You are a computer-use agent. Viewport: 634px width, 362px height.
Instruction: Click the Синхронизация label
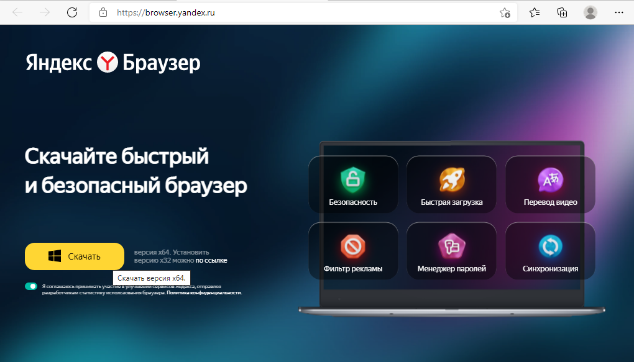tap(550, 269)
